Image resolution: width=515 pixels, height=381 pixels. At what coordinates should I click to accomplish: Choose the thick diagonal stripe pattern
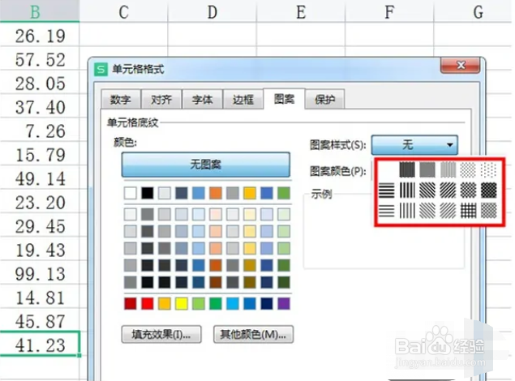tap(448, 190)
